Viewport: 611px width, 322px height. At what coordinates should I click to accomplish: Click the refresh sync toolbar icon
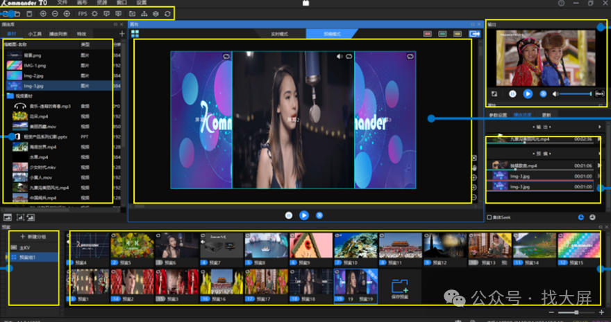tap(167, 14)
